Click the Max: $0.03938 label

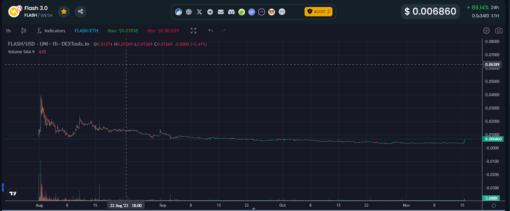(x=123, y=31)
